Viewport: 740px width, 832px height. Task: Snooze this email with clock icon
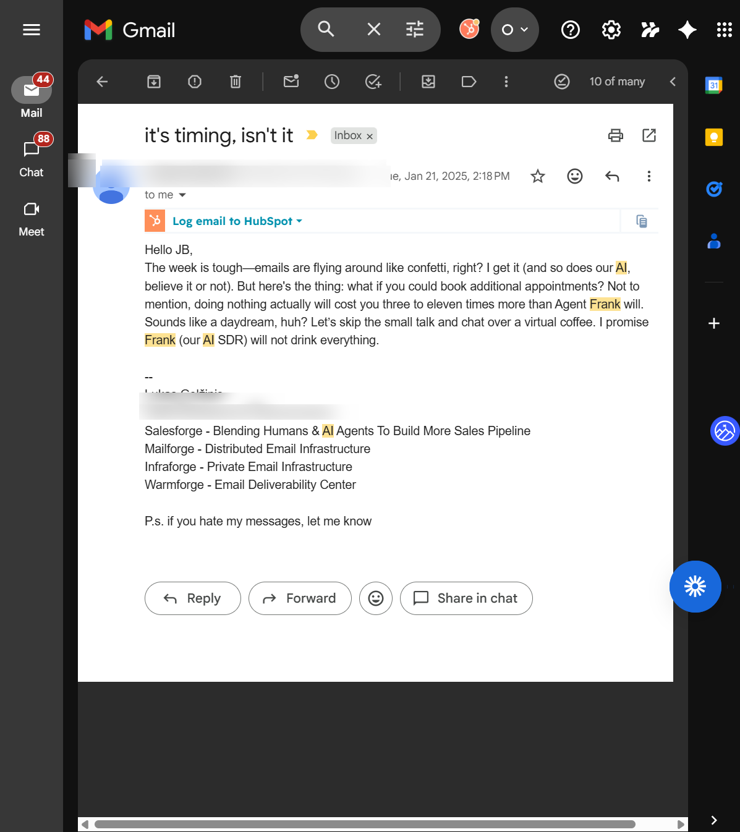click(x=332, y=82)
